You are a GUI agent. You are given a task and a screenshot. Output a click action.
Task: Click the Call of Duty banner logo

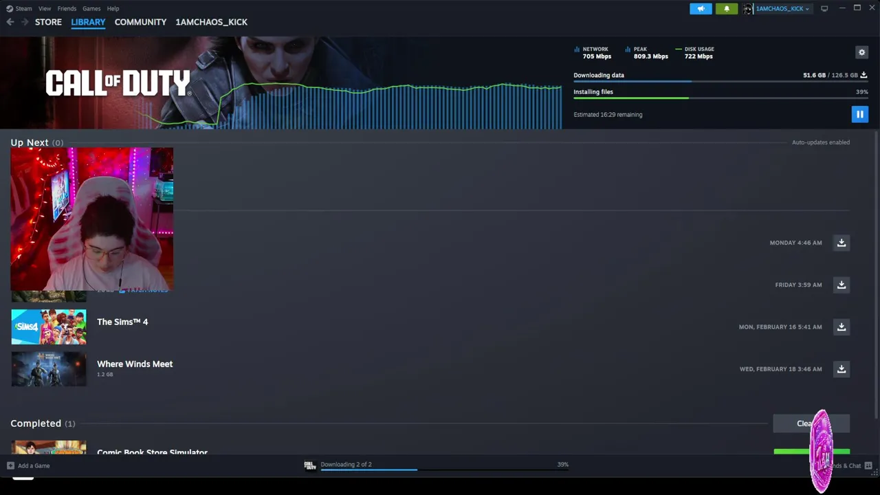tap(118, 83)
